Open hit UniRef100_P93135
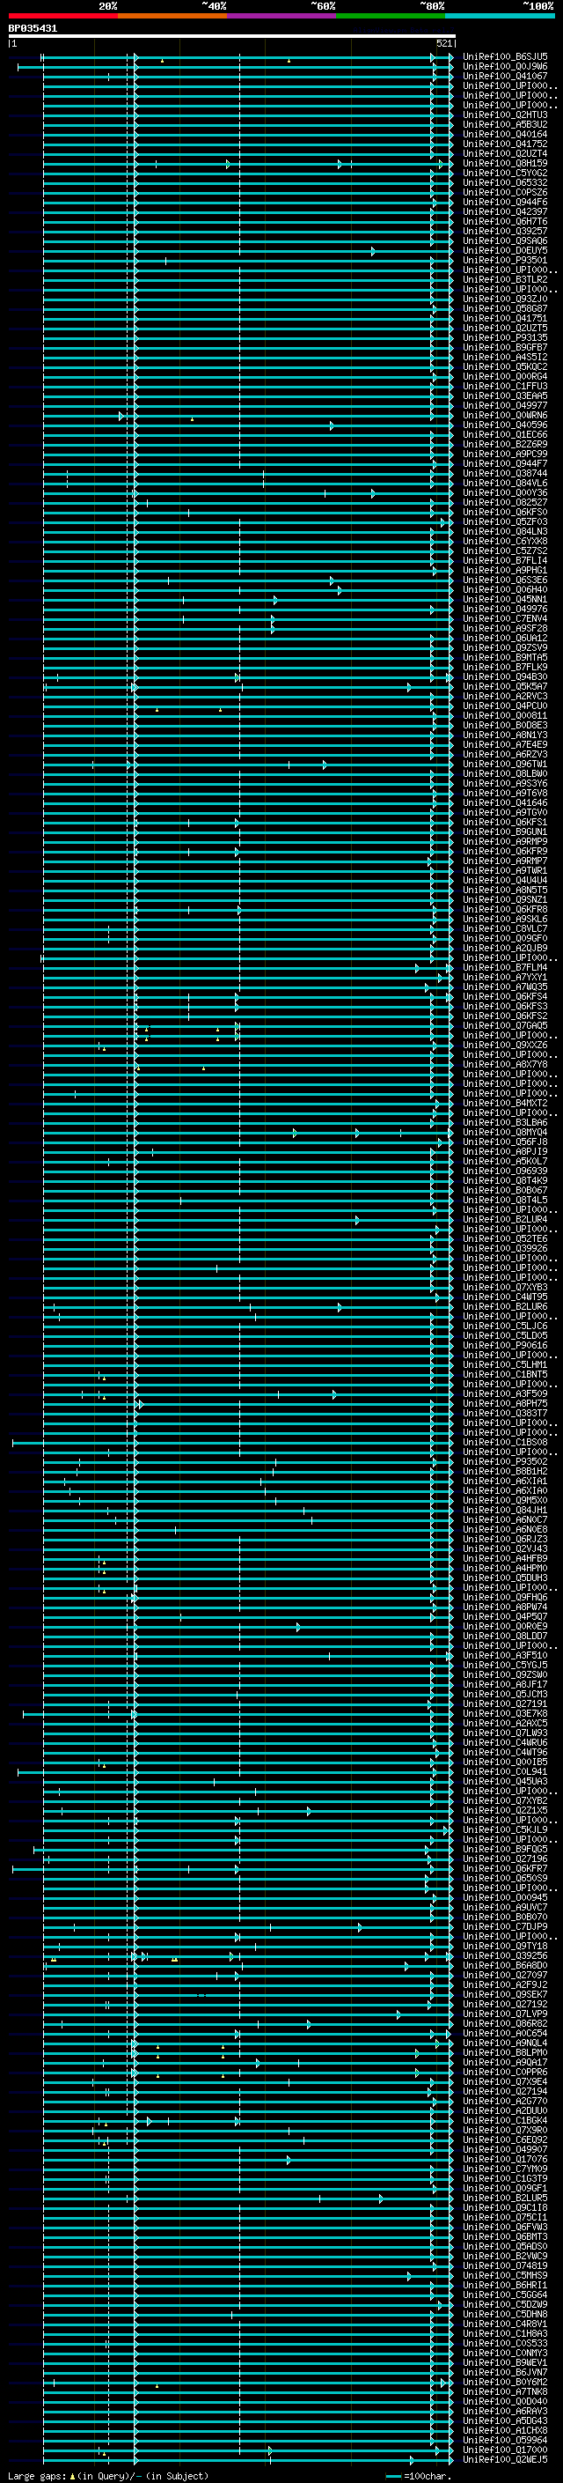The height and width of the screenshot is (2483, 563). [x=505, y=338]
